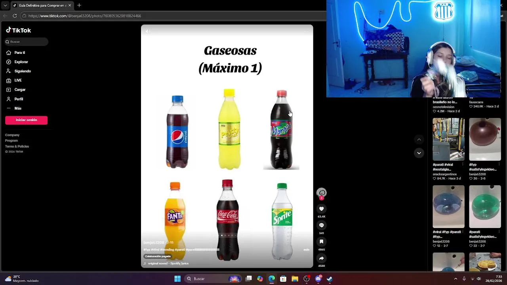Open the Windows Start menu
The width and height of the screenshot is (507, 285).
pyautogui.click(x=177, y=279)
